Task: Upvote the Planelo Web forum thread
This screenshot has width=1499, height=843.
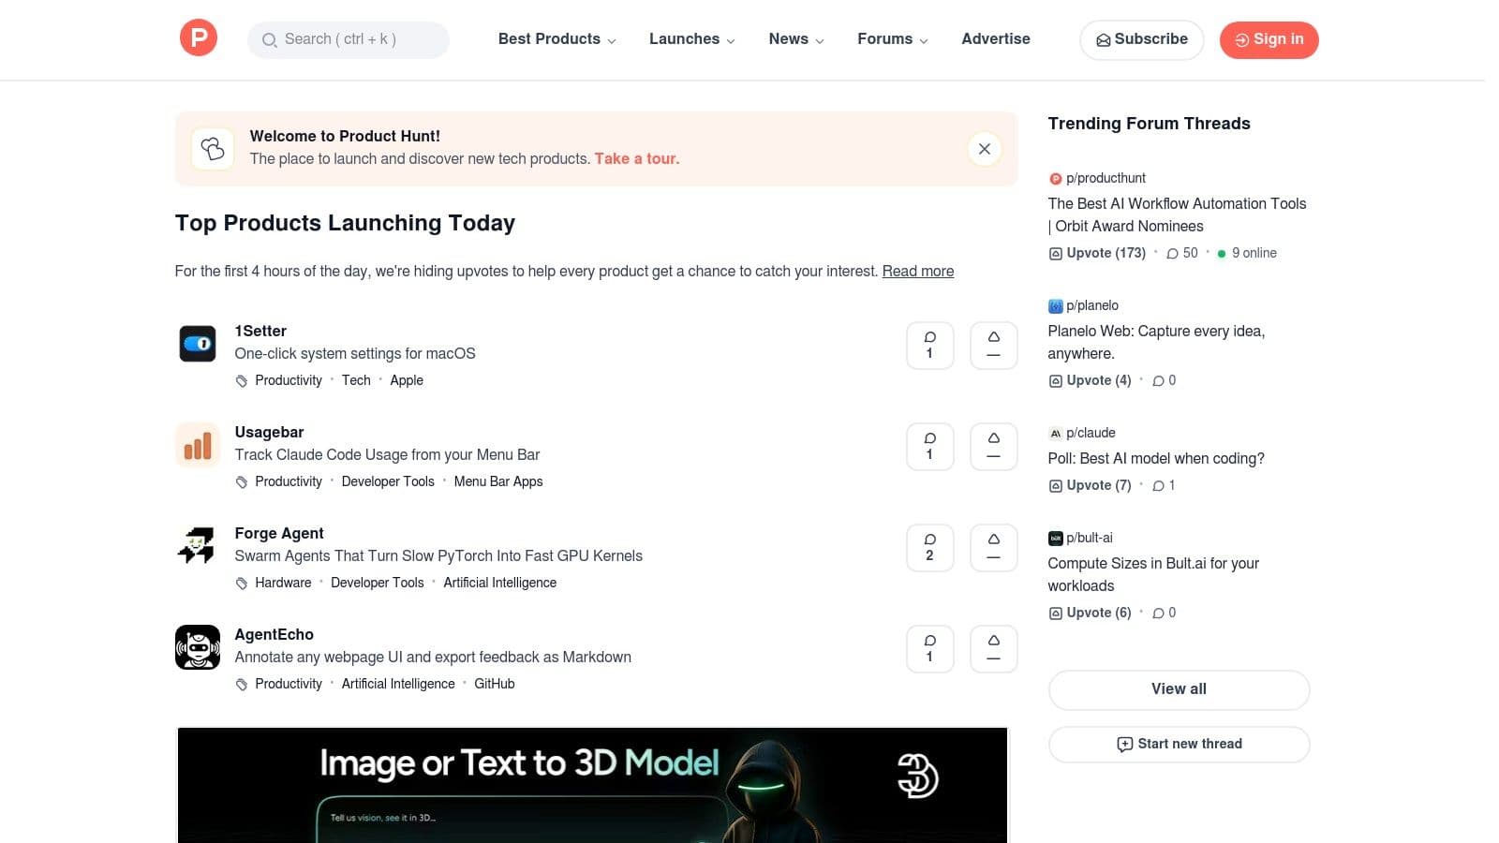Action: [1090, 380]
